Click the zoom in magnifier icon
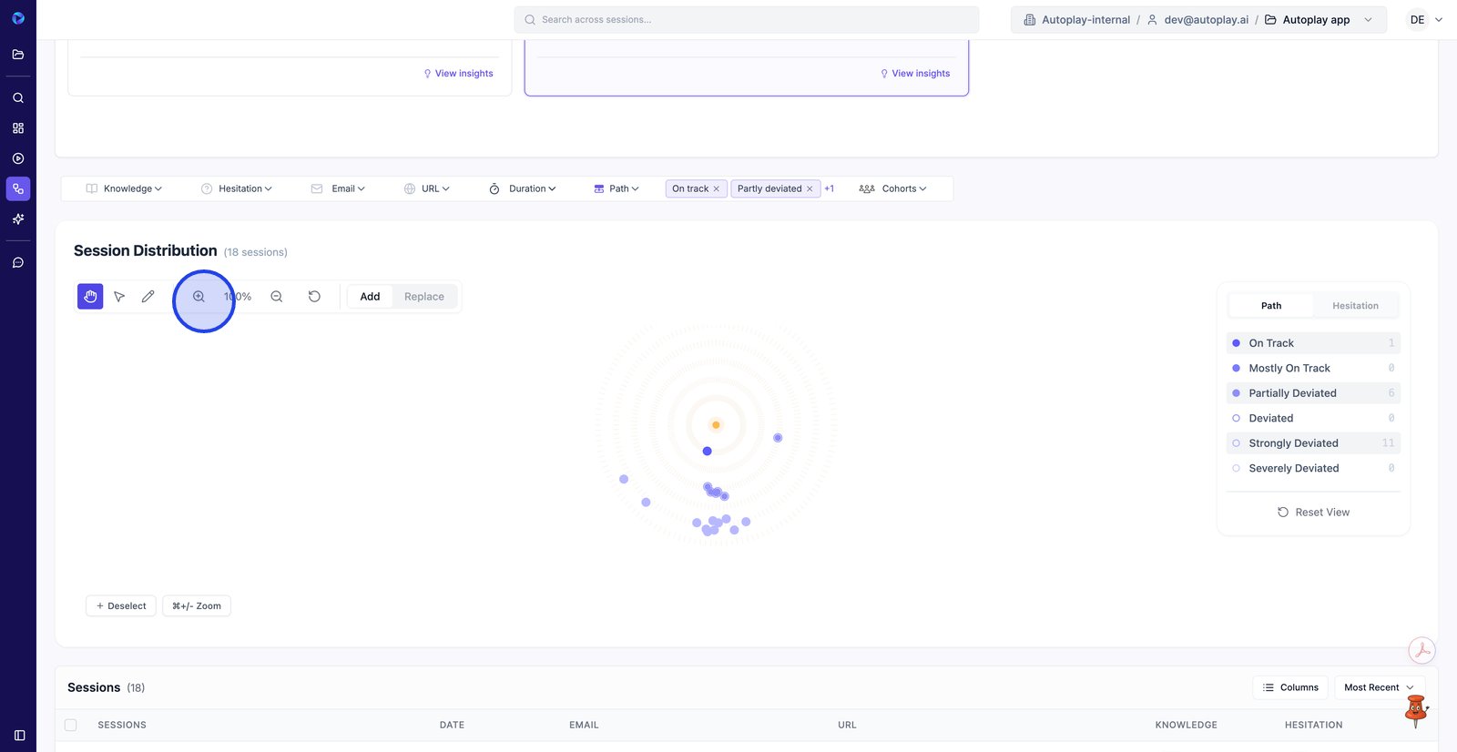1457x752 pixels. click(x=199, y=297)
